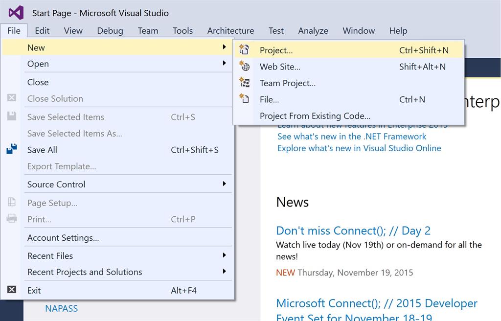The image size is (501, 321).
Task: Expand the Source Control submenu arrow
Action: point(224,184)
